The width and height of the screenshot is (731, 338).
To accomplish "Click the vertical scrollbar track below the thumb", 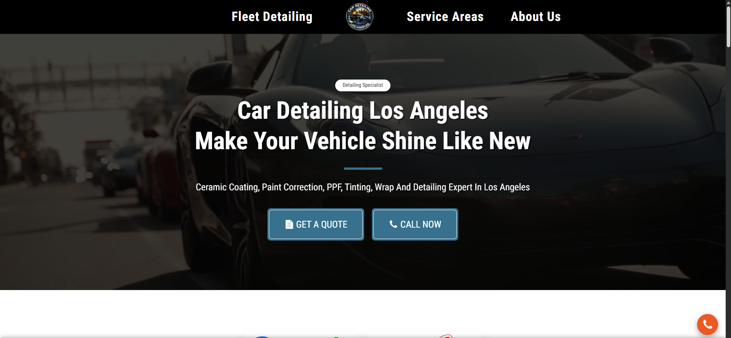I will pos(728,190).
